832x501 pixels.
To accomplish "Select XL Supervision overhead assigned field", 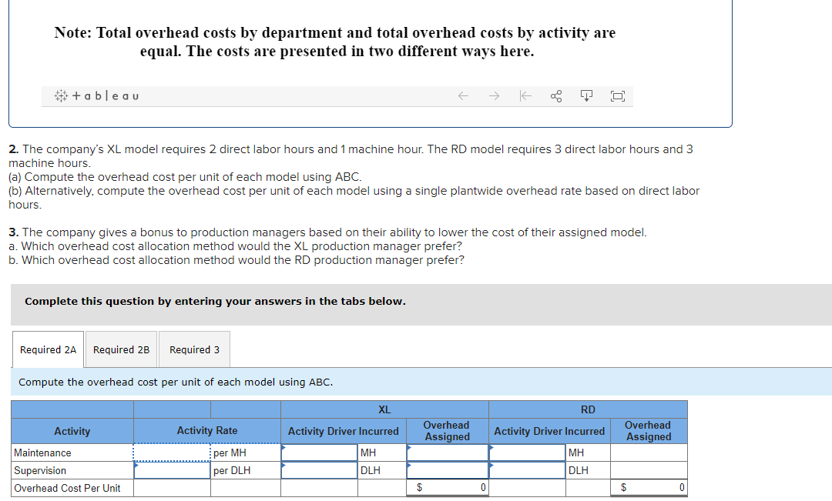I will click(448, 470).
